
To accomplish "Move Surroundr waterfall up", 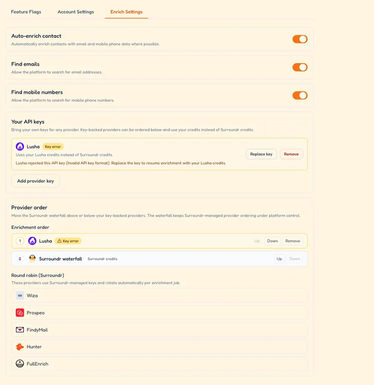I will point(279,259).
